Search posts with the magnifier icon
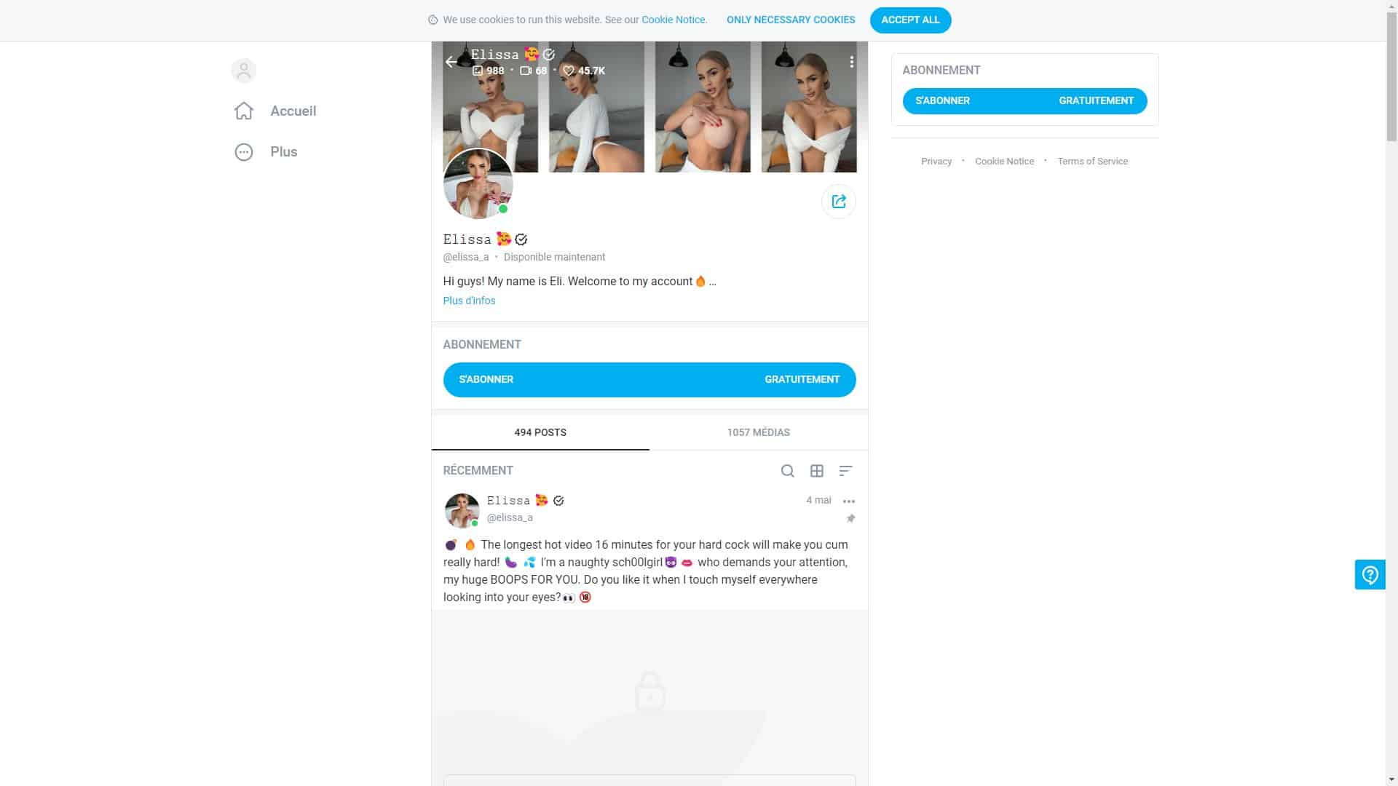The image size is (1398, 786). click(787, 471)
